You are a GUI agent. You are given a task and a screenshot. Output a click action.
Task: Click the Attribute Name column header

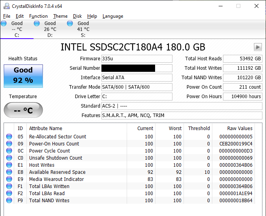(x=45, y=128)
